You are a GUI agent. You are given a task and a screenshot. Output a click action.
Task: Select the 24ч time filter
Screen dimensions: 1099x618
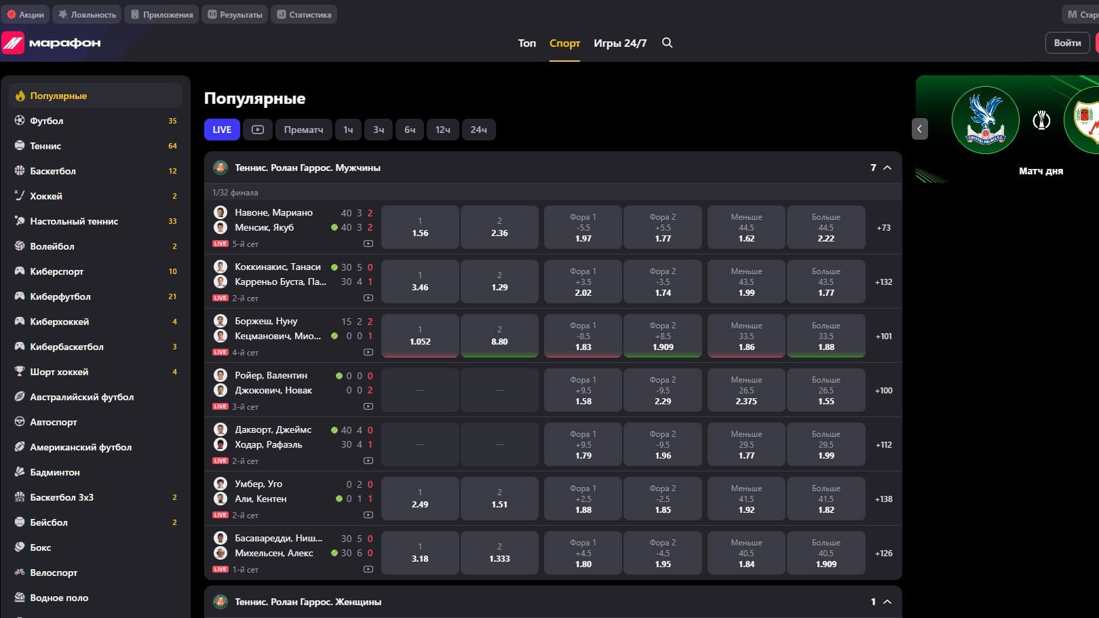coord(479,130)
